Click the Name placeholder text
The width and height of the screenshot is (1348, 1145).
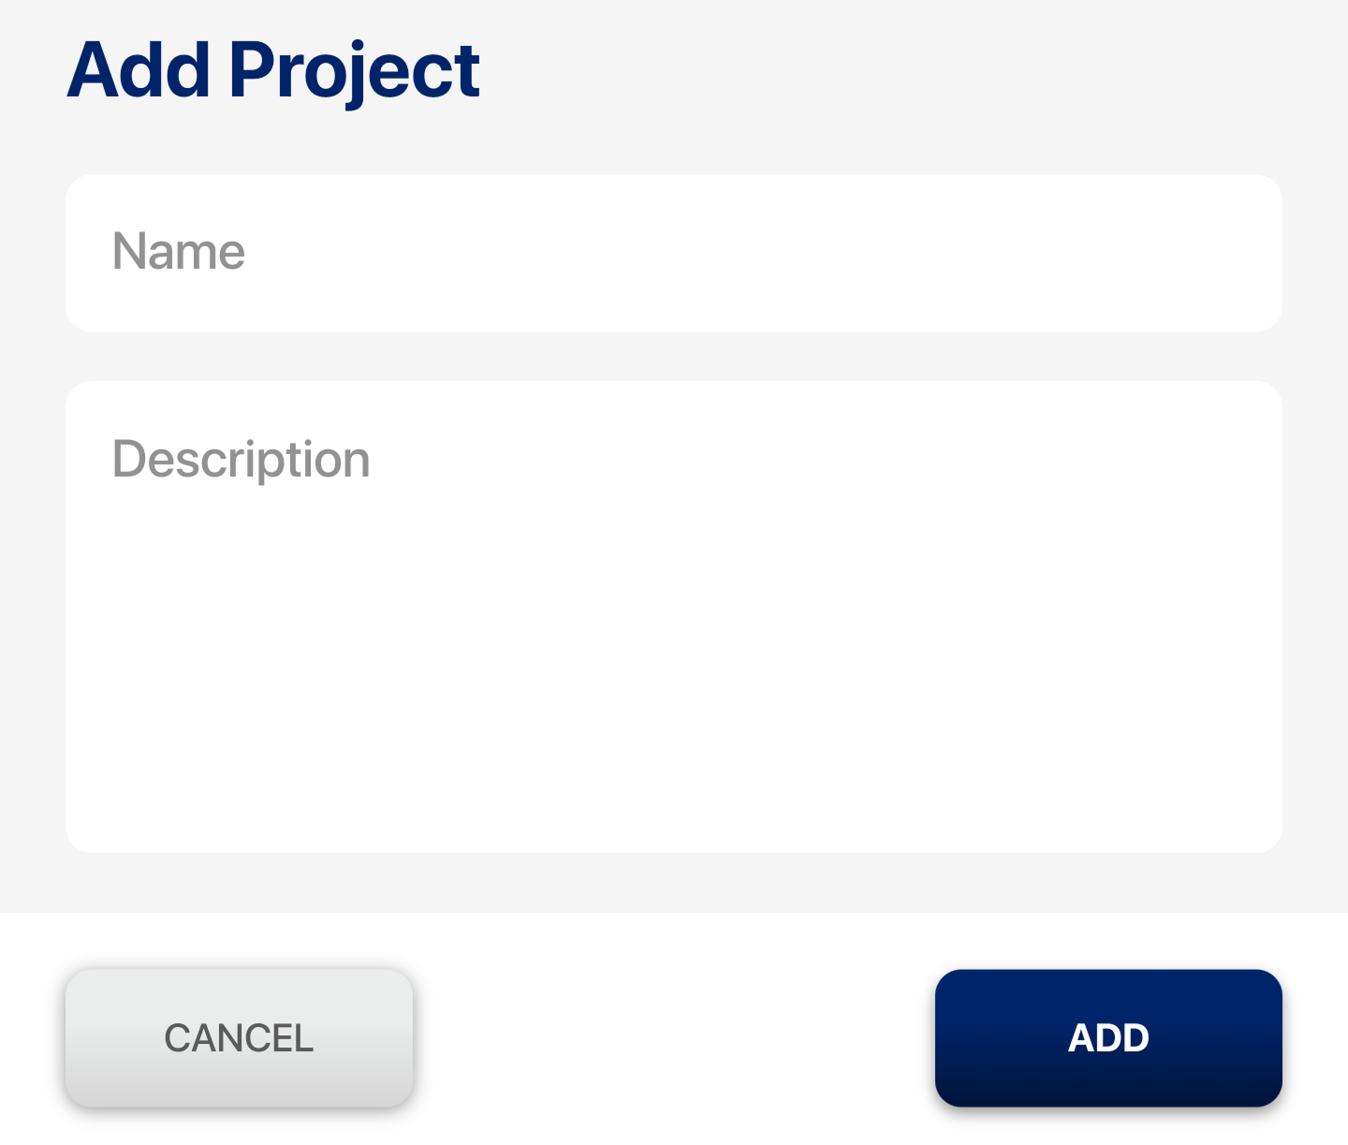pos(179,252)
